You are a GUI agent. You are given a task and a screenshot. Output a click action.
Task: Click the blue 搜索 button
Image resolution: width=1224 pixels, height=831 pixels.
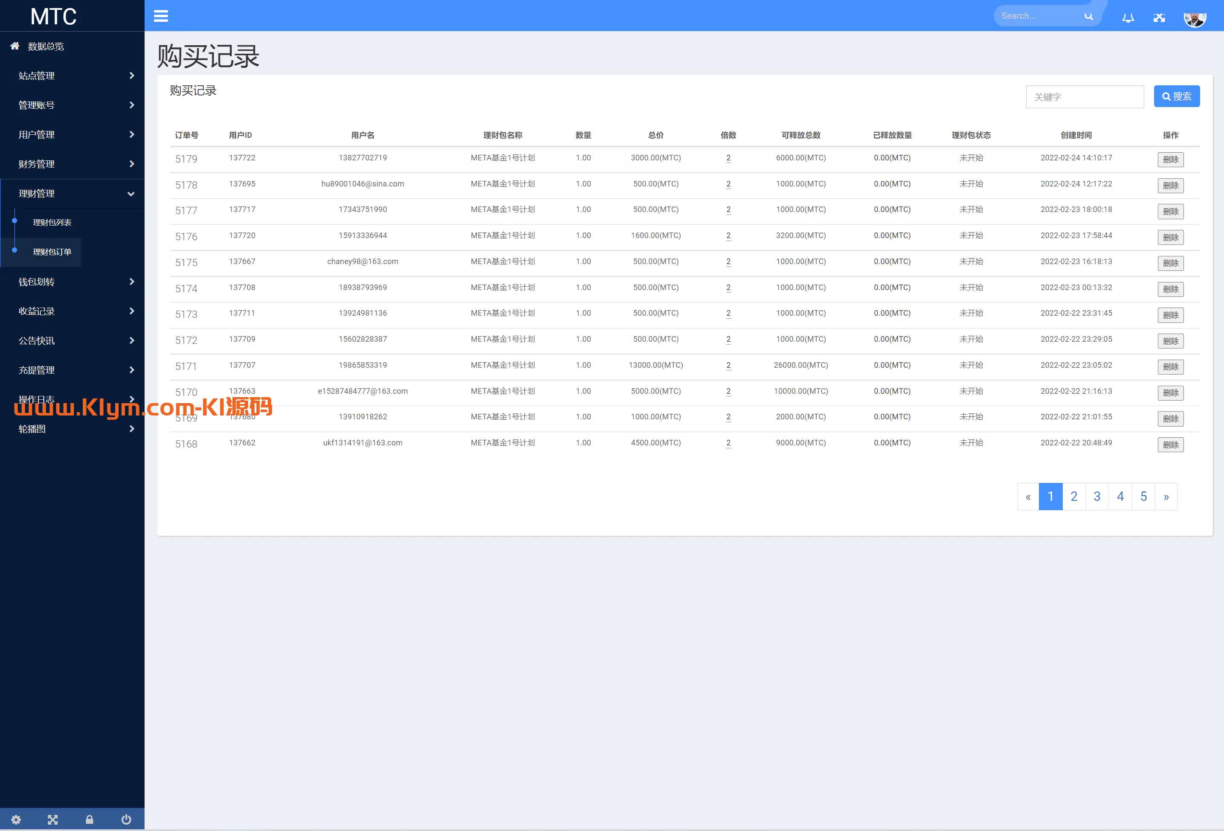pos(1176,96)
